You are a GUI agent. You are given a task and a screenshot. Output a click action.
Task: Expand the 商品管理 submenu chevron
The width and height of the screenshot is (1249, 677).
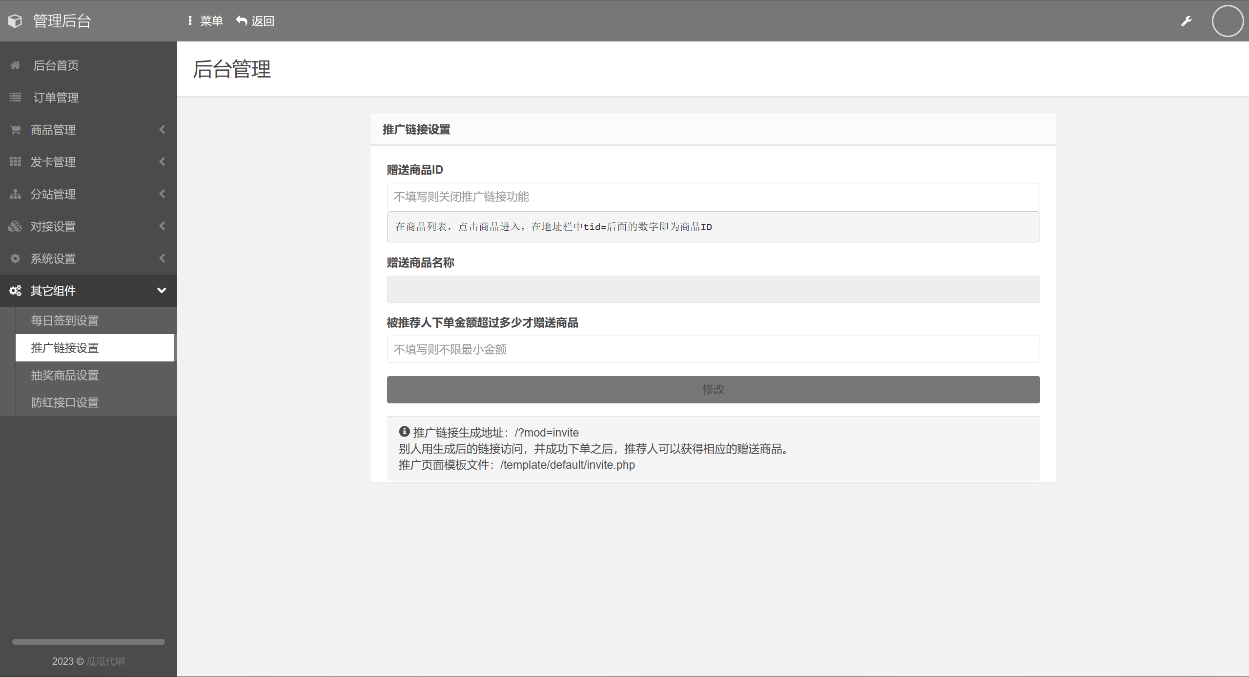(162, 130)
